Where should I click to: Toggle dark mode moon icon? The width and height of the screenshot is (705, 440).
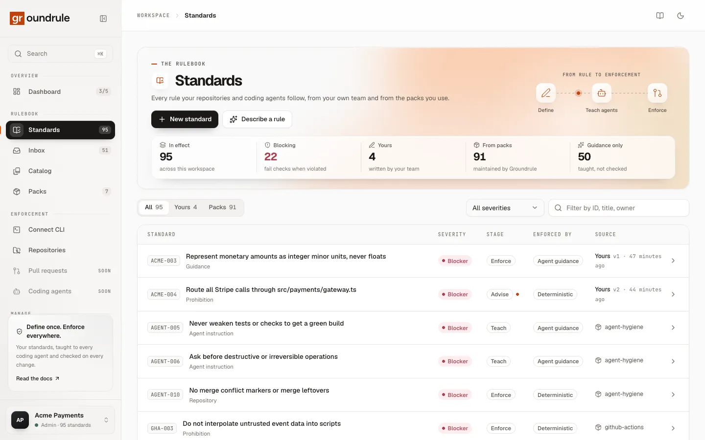tap(681, 16)
